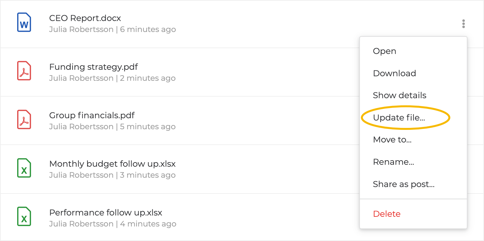The width and height of the screenshot is (484, 241).
Task: Open Funding strategy.pdf file name
Action: tap(94, 67)
